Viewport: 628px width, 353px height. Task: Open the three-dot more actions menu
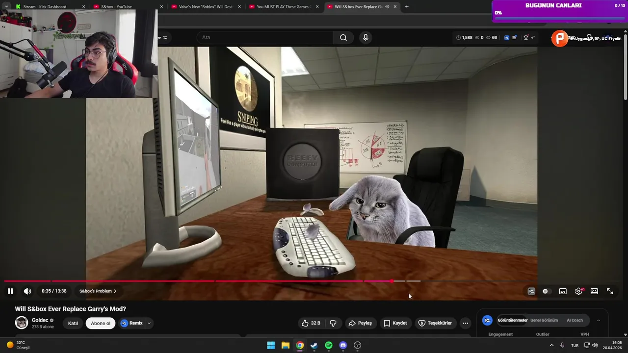click(x=465, y=323)
